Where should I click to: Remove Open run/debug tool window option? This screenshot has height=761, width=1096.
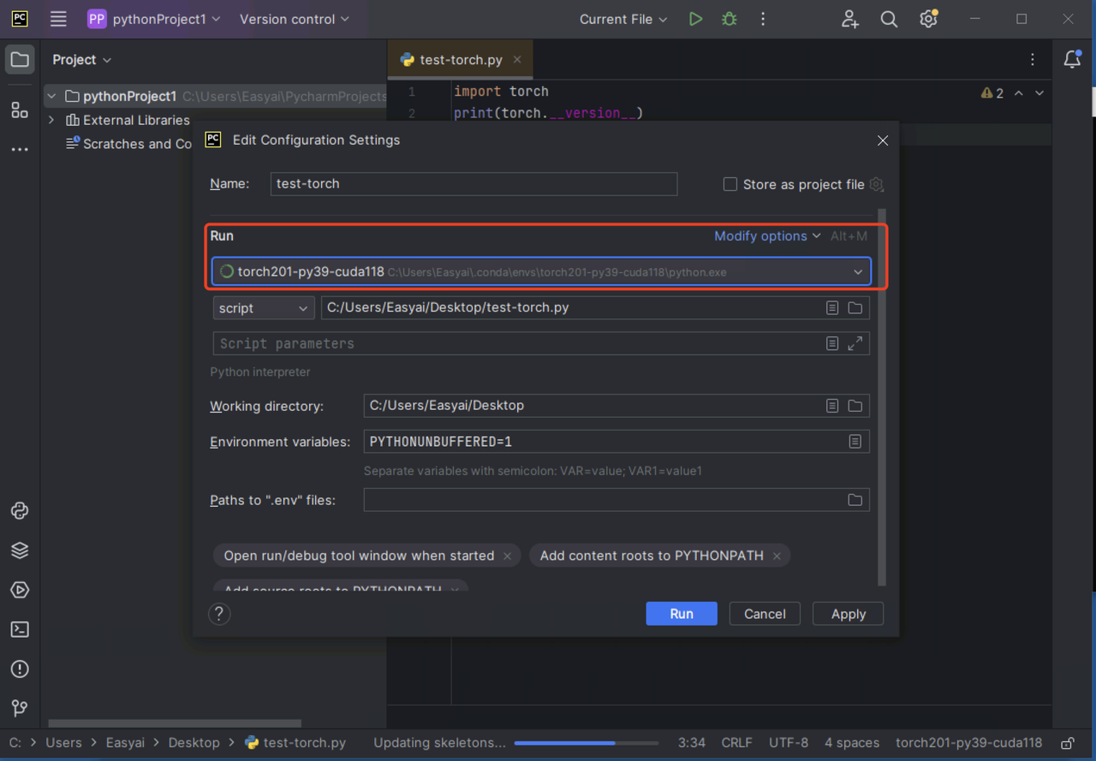tap(507, 556)
